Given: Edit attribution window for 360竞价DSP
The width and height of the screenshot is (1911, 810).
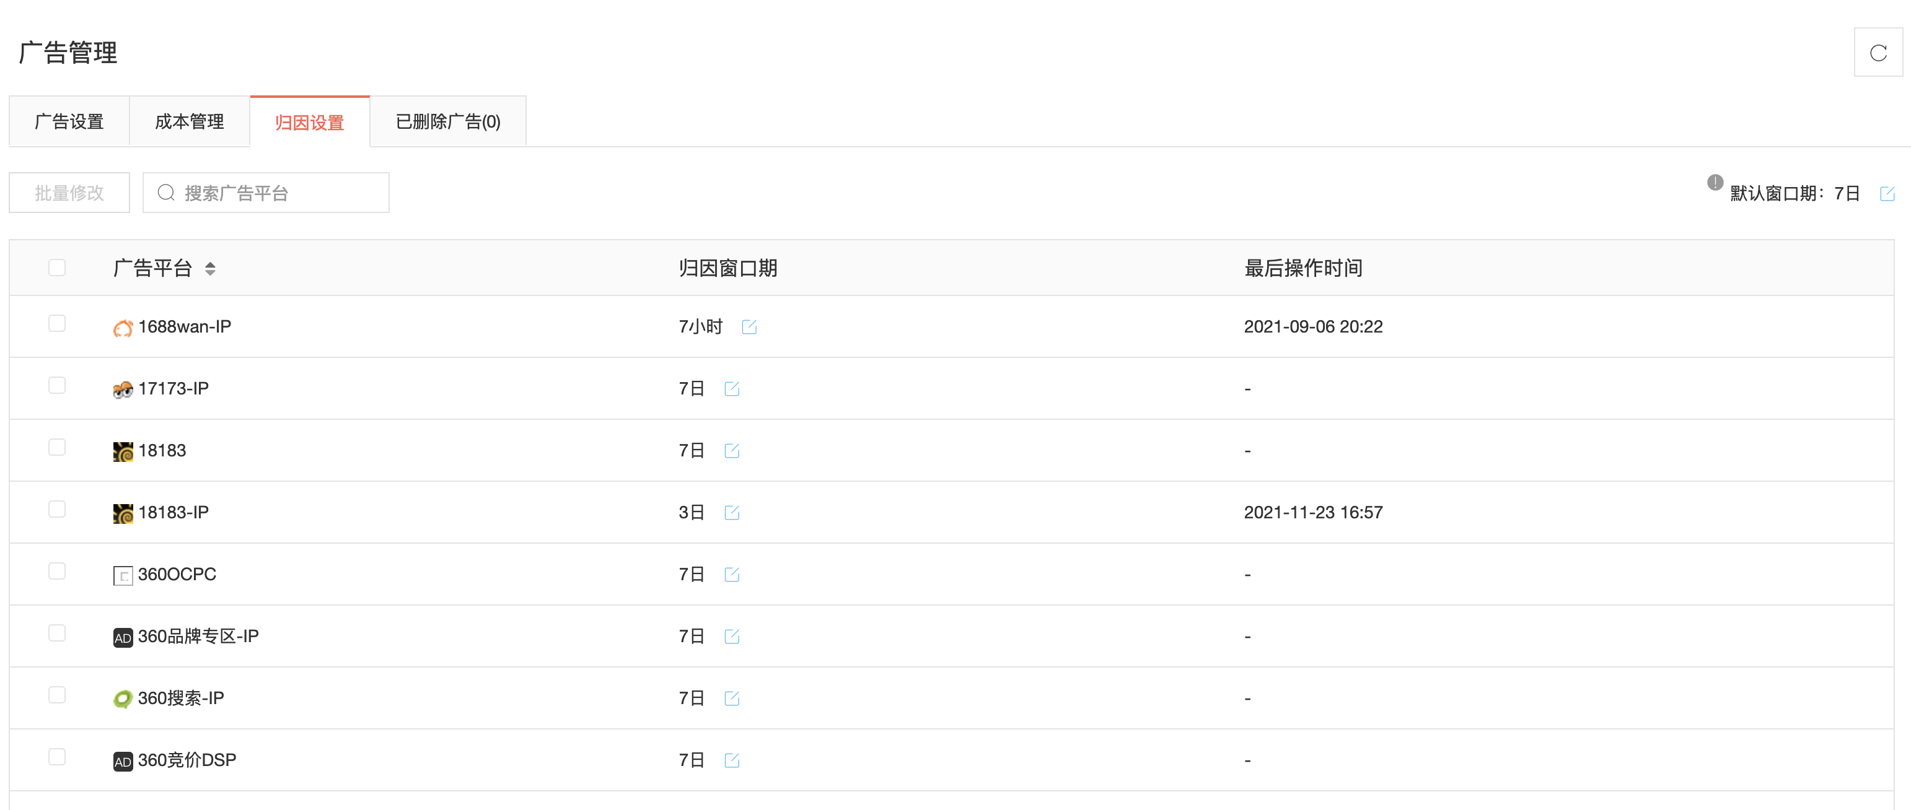Looking at the screenshot, I should 731,760.
